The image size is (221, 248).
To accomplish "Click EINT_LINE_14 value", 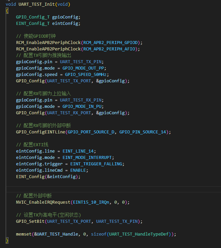I will [78, 151].
